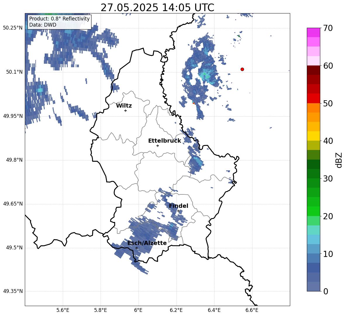346x316 pixels.
Task: Click the 6.2°E longitude label
Action: [x=176, y=310]
